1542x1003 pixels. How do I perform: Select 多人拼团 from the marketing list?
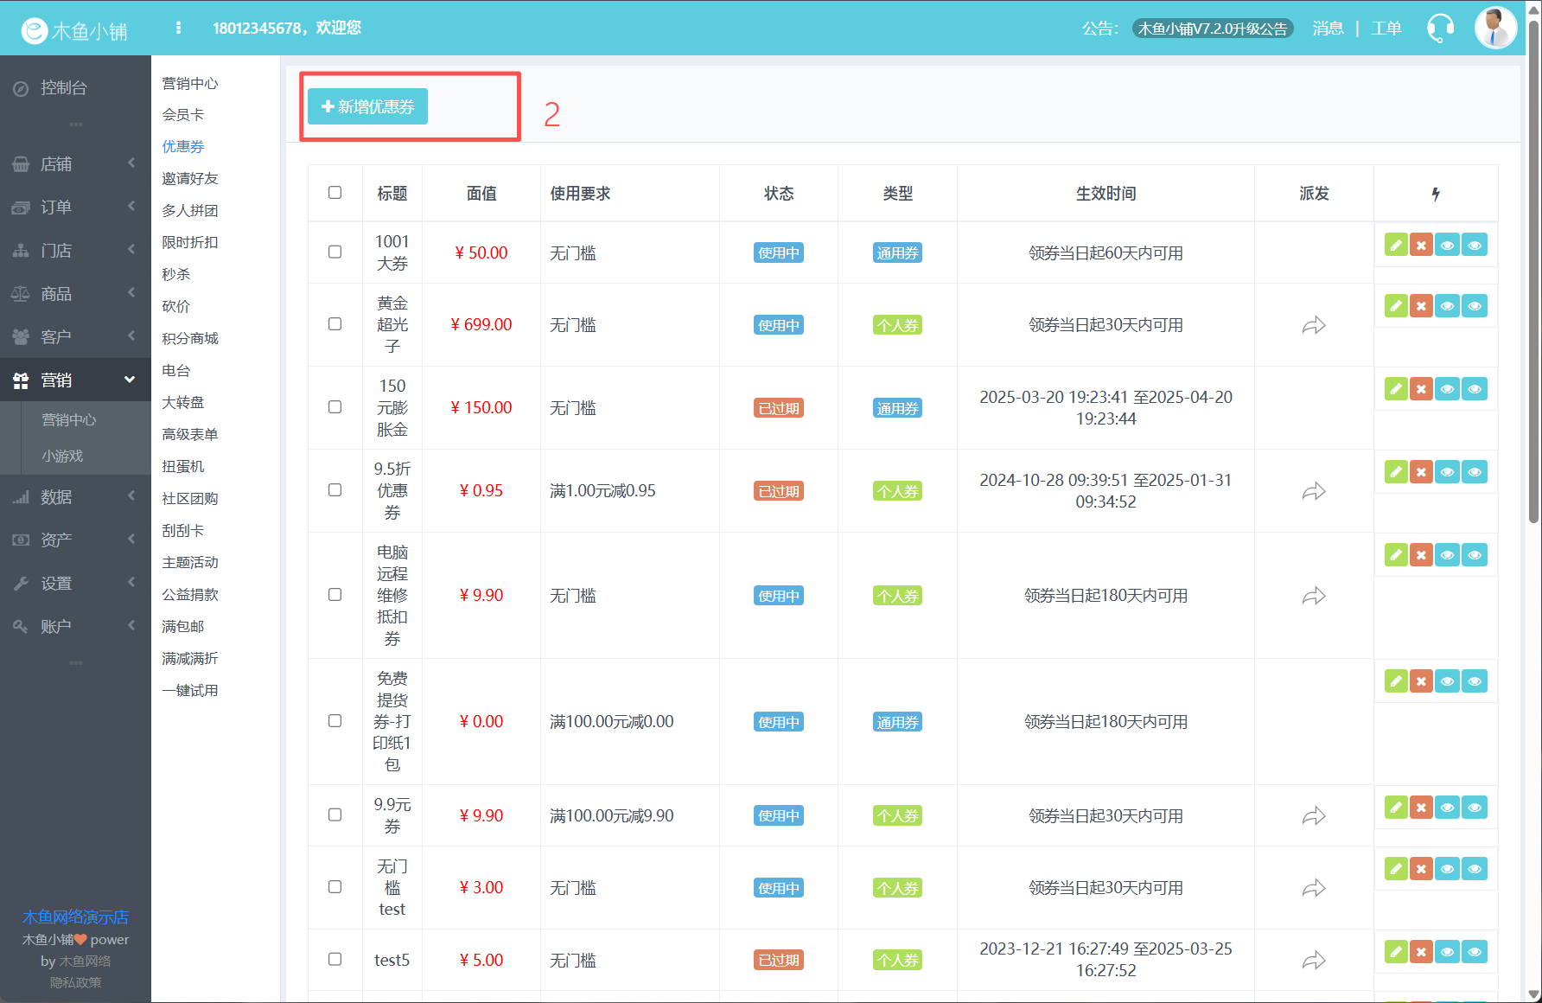pos(190,210)
